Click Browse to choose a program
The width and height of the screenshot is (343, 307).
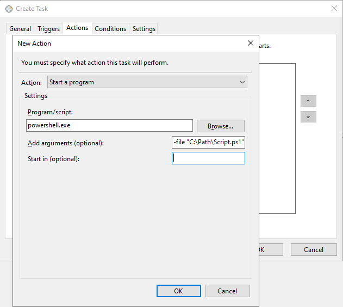click(x=221, y=126)
